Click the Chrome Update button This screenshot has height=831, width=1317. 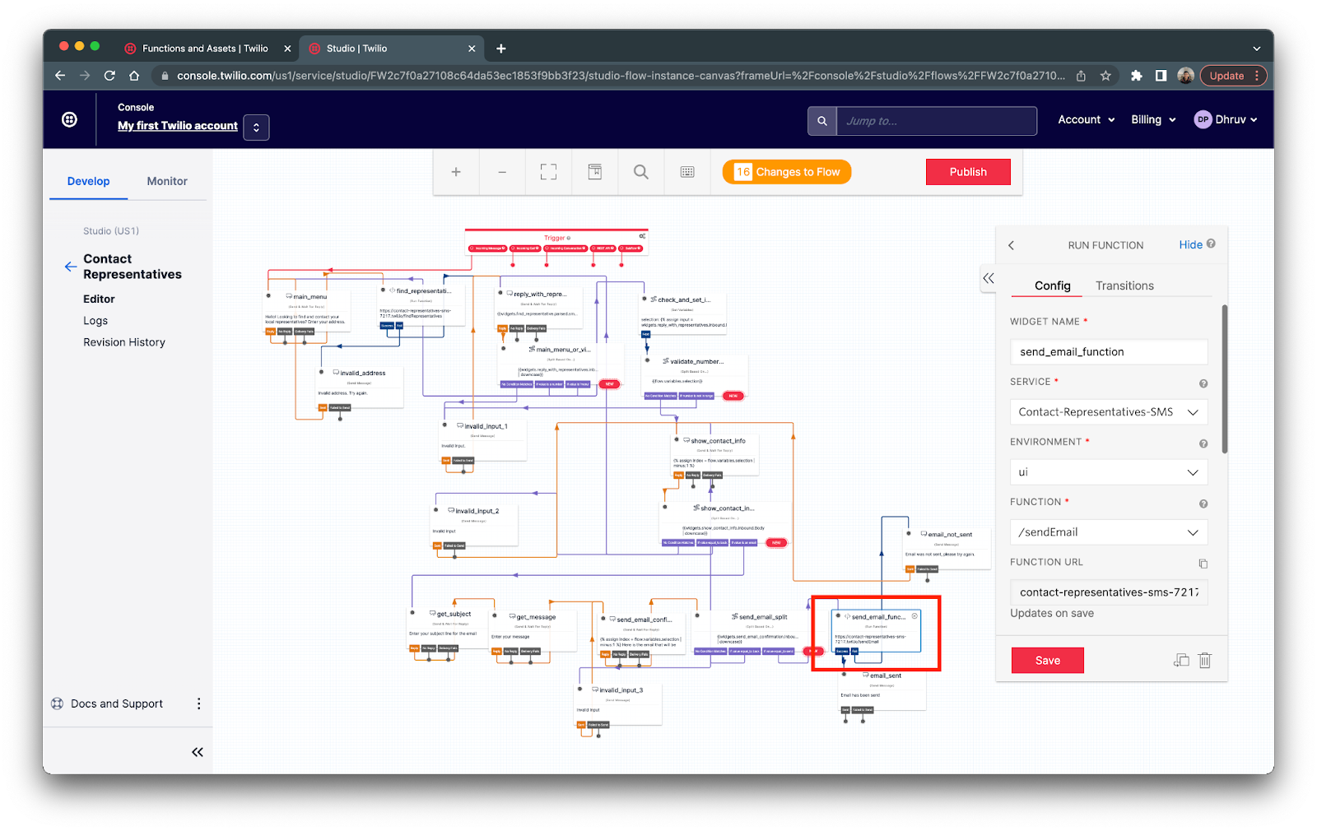pos(1233,76)
